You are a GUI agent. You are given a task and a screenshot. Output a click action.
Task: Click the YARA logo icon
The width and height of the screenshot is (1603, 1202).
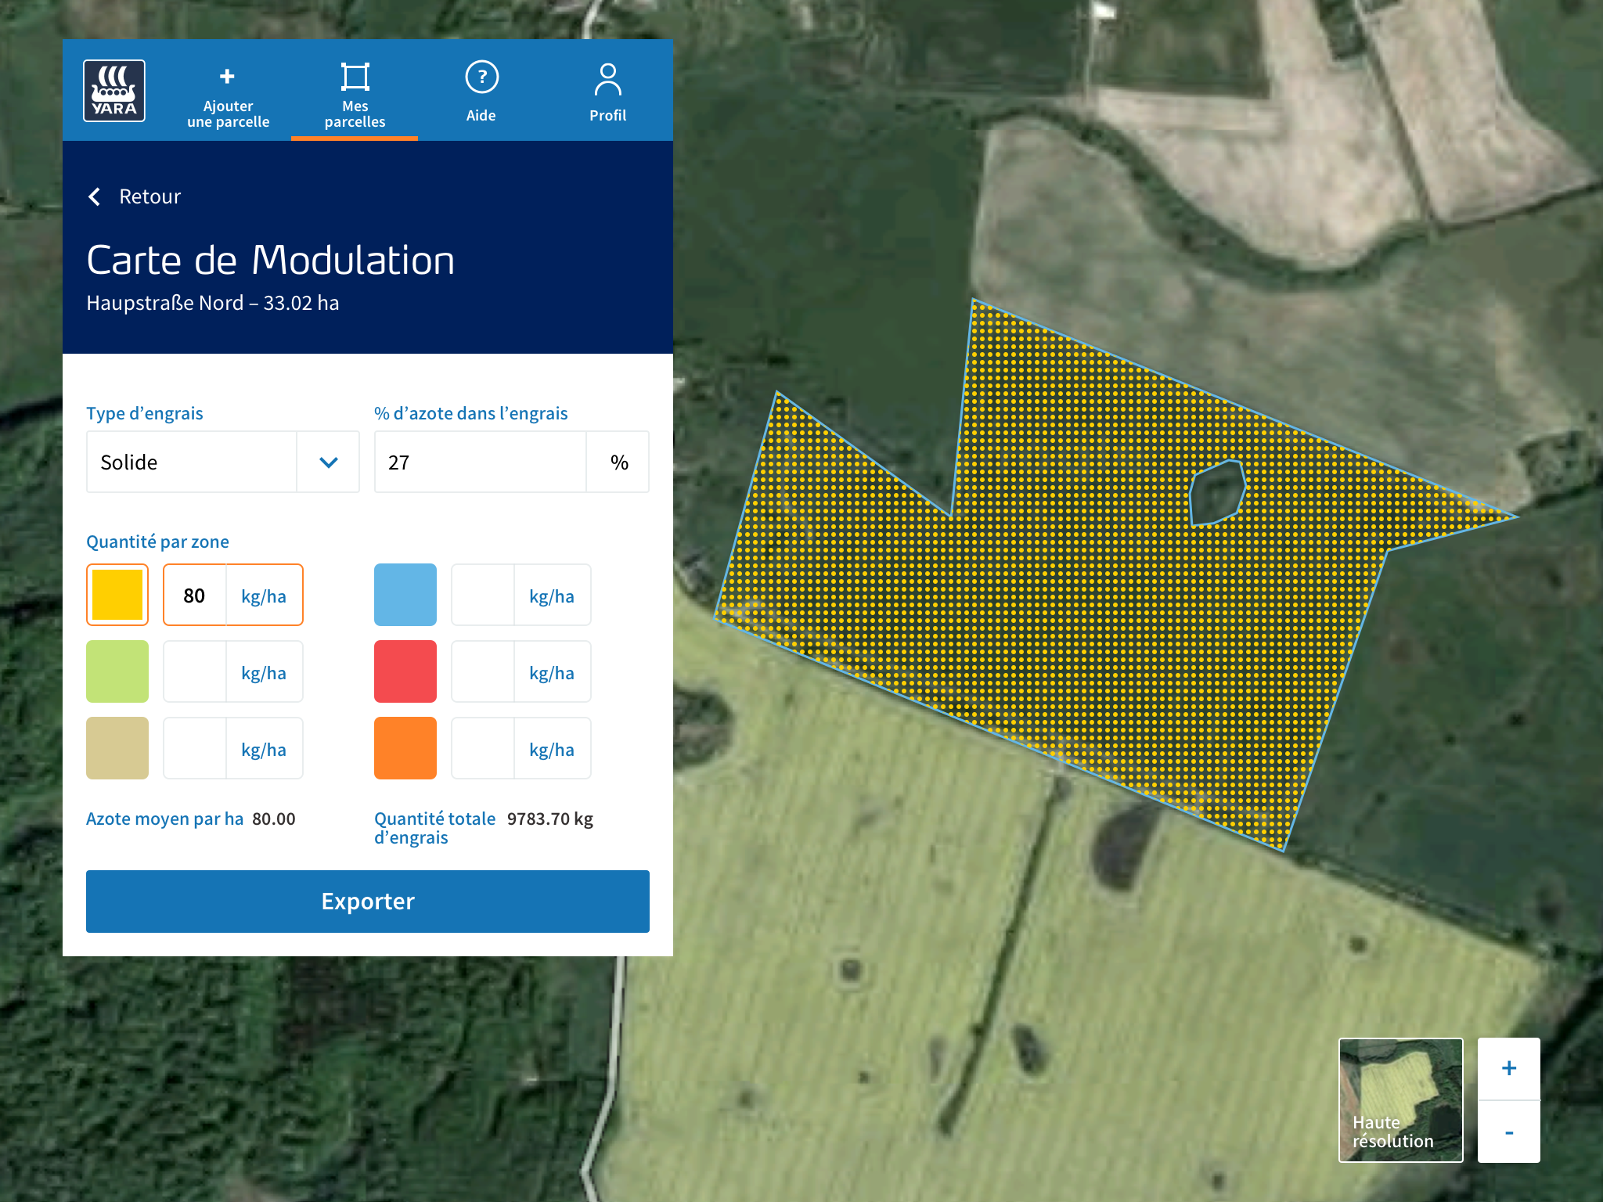tap(114, 90)
